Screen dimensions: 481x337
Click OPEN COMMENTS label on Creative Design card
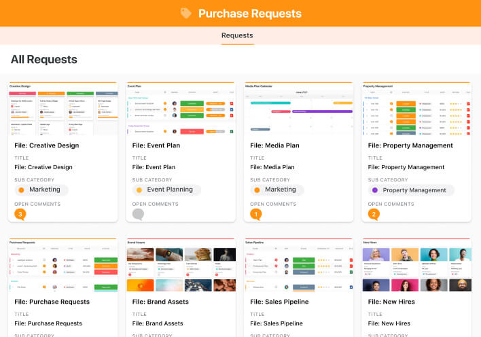[x=37, y=204]
